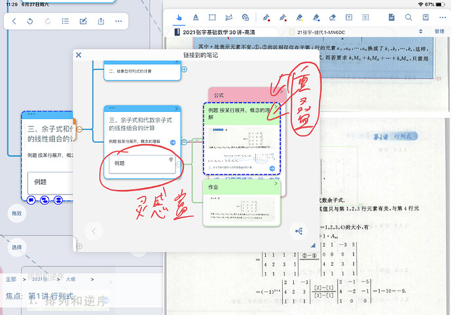Choose the yellow highlighter tool
The width and height of the screenshot is (451, 315).
click(299, 18)
